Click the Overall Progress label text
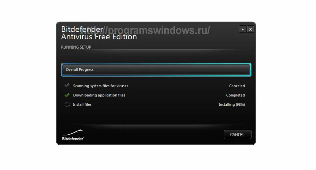This screenshot has height=170, width=316. pyautogui.click(x=80, y=70)
